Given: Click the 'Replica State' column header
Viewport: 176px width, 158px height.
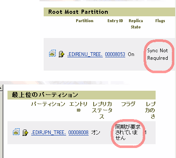Looking at the screenshot, I should 136,24.
